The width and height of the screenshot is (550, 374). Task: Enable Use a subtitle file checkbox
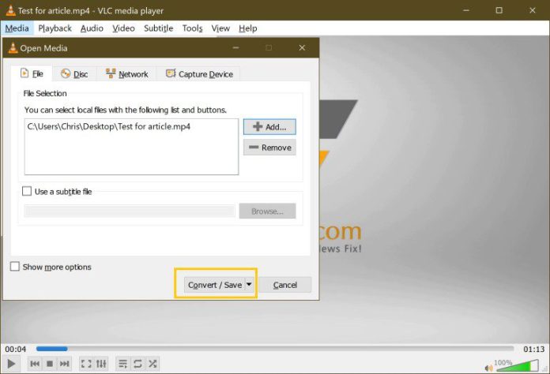(27, 191)
